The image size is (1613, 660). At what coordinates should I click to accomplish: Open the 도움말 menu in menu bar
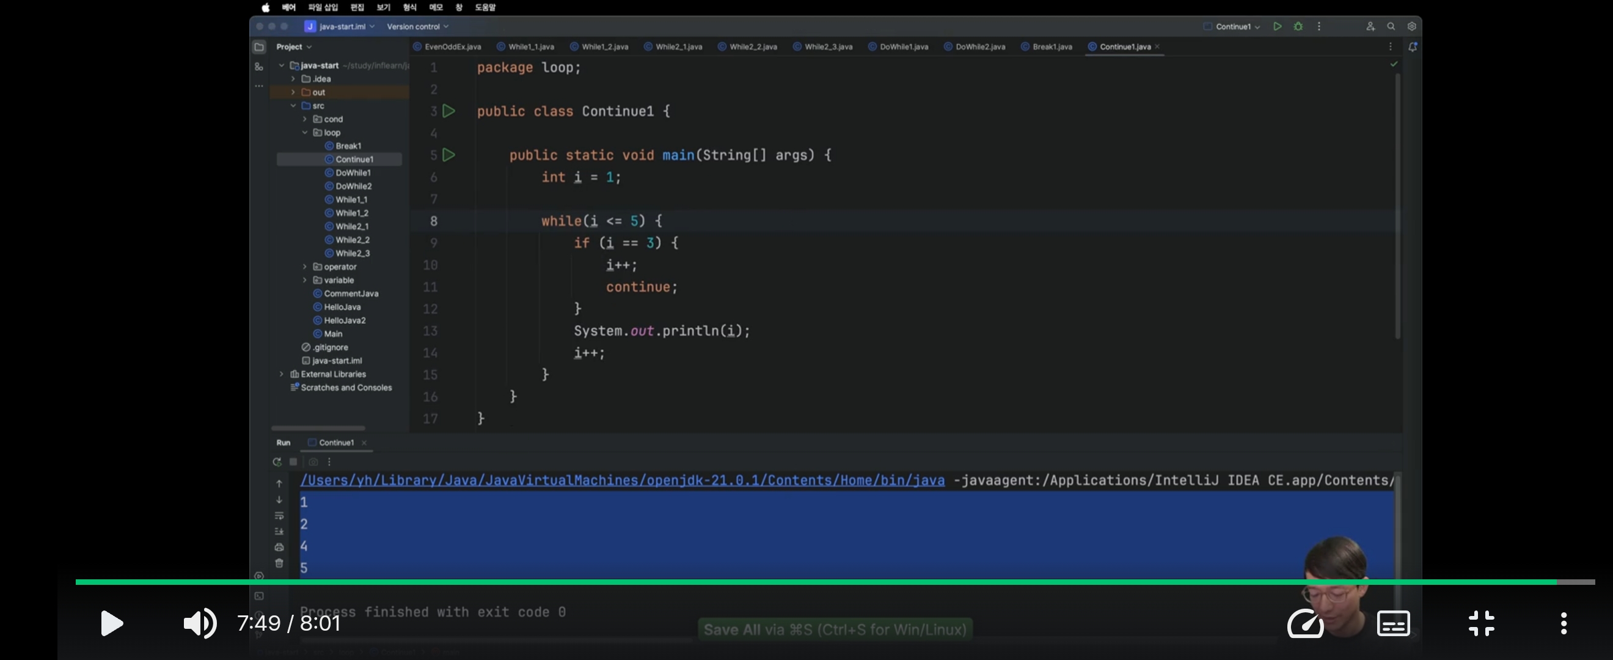(x=485, y=7)
